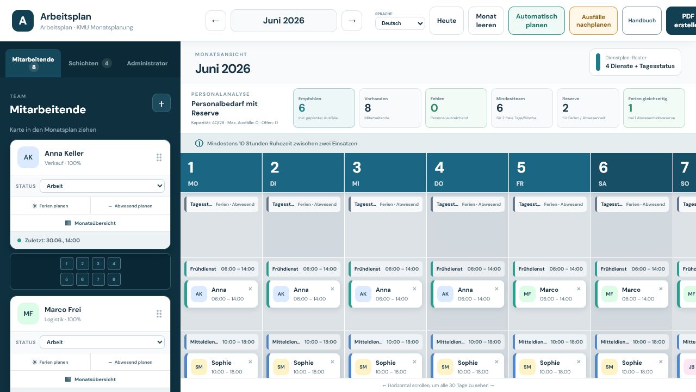The width and height of the screenshot is (696, 392).
Task: Click day 6 SA column header
Action: click(x=632, y=173)
